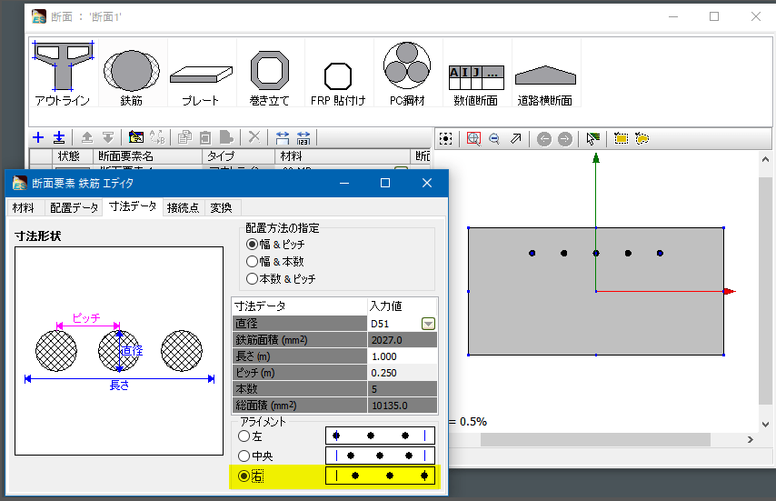
Task: Switch to the 変換 tab
Action: point(221,207)
